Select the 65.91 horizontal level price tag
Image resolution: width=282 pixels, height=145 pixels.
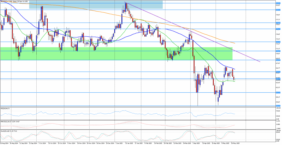click(x=278, y=72)
